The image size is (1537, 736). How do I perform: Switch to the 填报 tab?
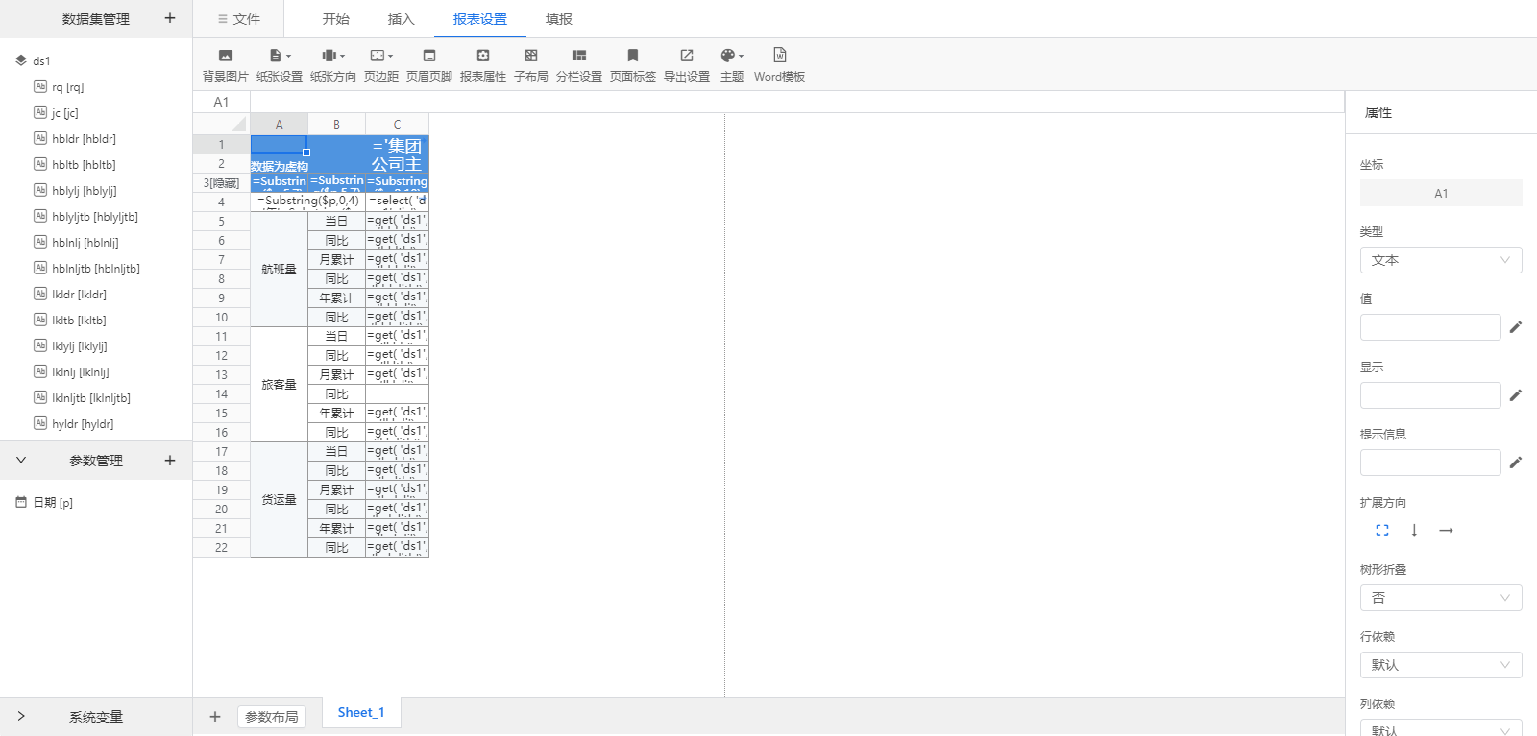click(558, 19)
